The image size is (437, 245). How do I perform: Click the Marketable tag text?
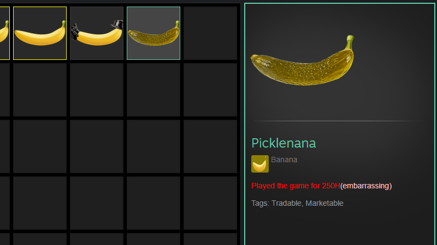324,203
